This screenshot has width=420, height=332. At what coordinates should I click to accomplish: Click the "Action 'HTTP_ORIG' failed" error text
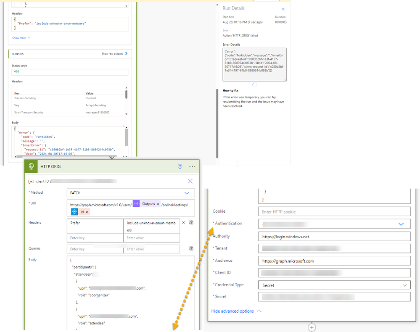click(240, 35)
